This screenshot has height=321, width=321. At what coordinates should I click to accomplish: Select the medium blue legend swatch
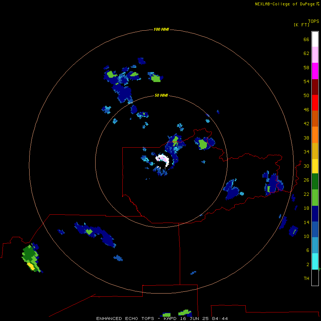point(315,229)
